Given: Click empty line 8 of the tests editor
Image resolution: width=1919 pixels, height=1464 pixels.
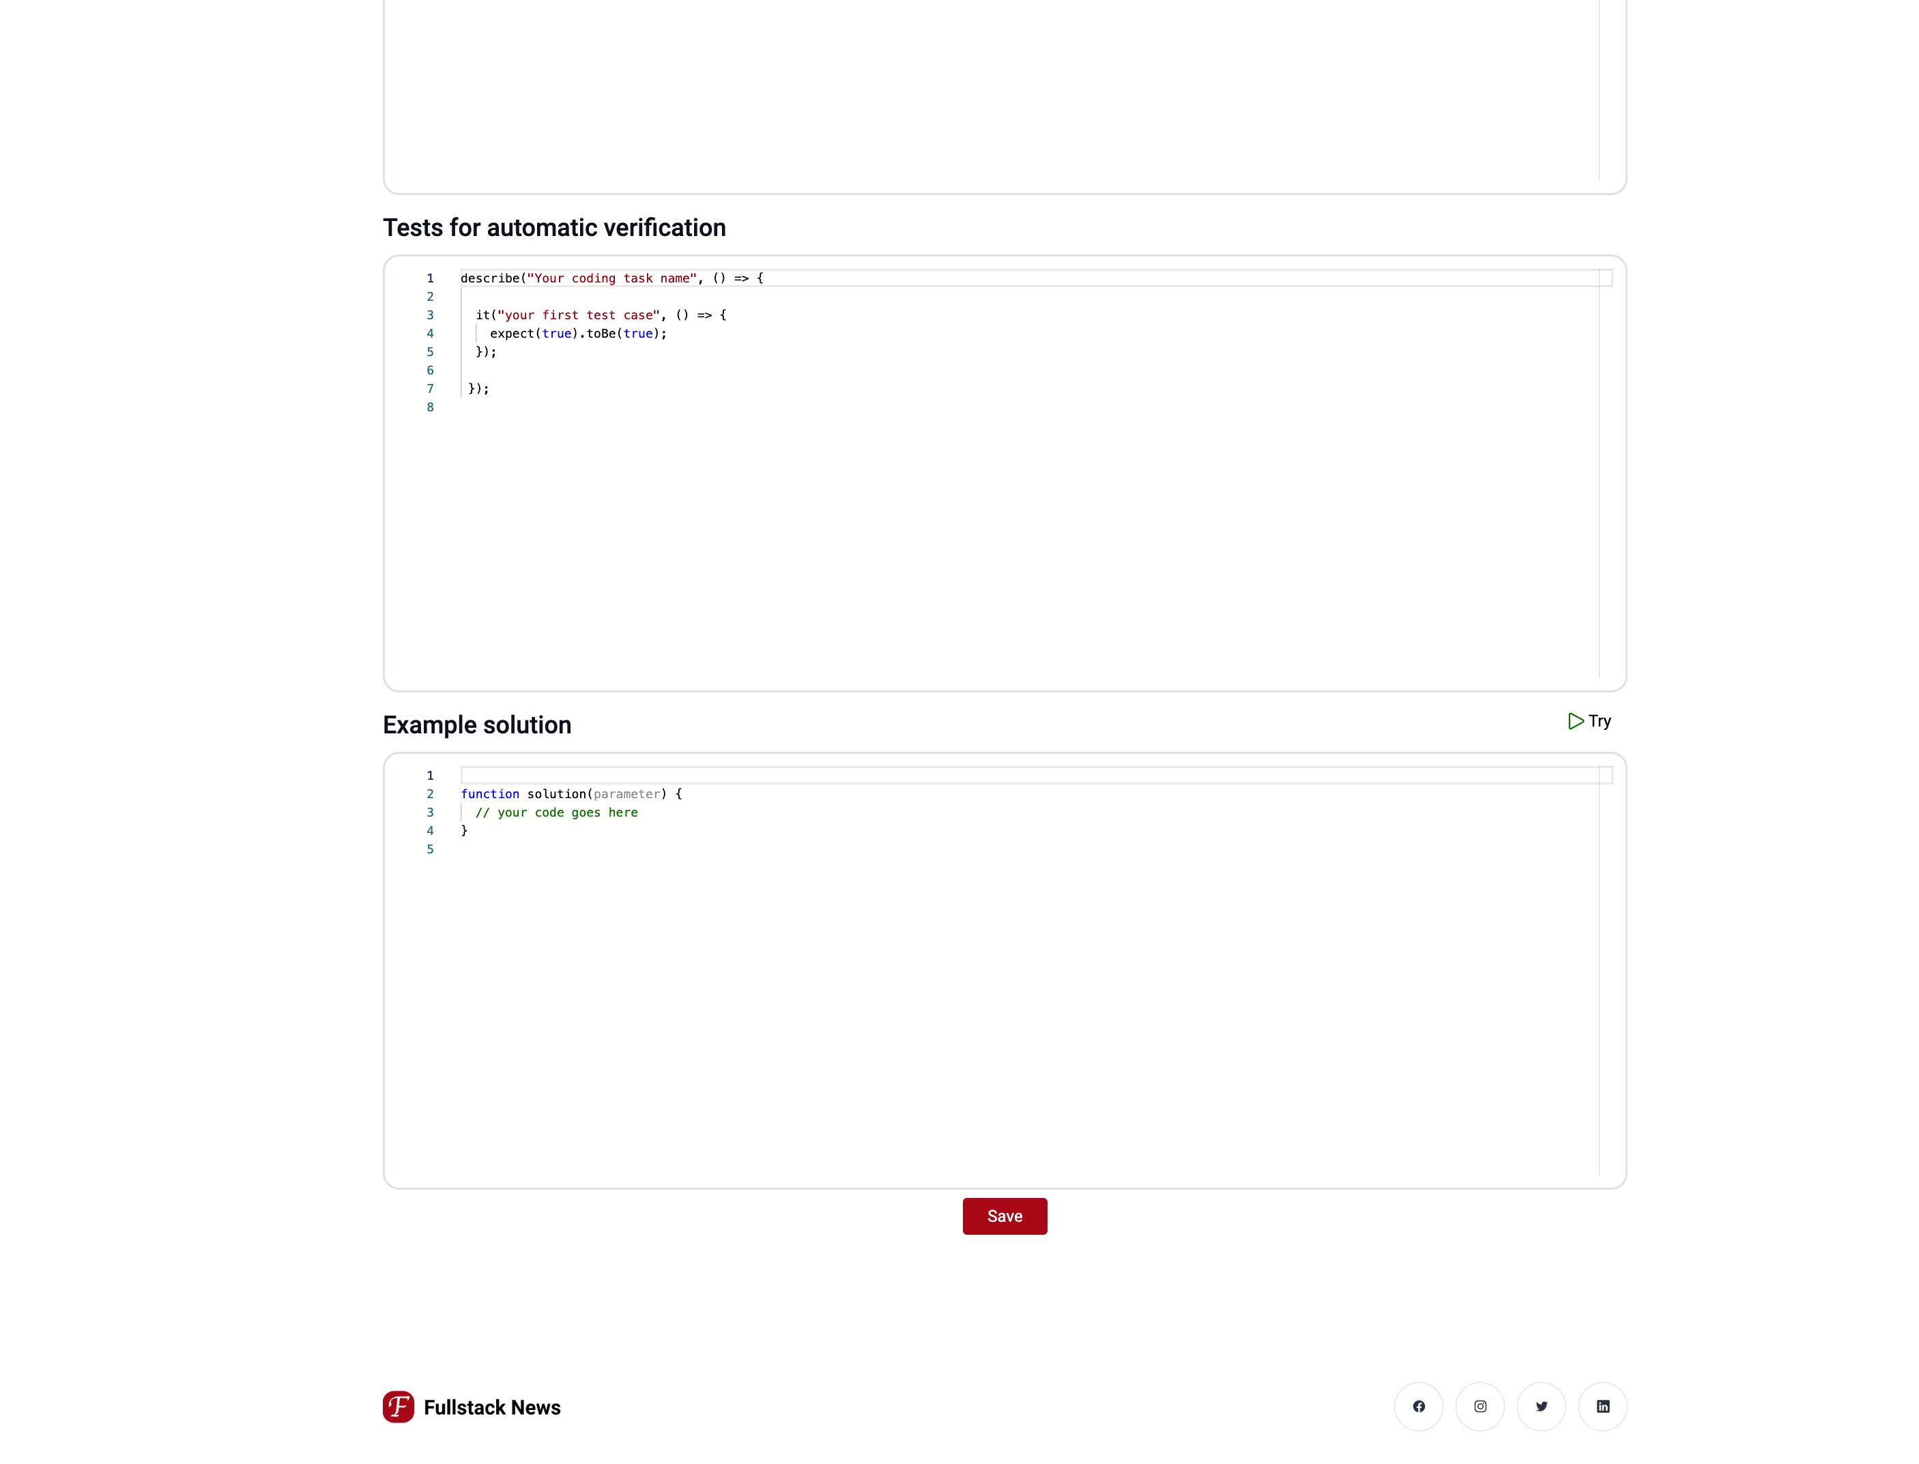Looking at the screenshot, I should coord(610,407).
